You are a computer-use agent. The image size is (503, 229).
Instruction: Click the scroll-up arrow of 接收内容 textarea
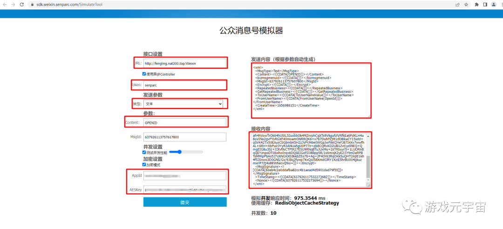(368, 135)
